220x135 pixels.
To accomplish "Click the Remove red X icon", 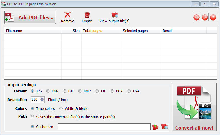I will click(x=68, y=15).
